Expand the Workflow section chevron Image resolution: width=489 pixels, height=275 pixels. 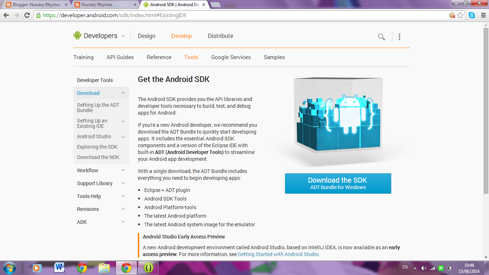tap(123, 170)
